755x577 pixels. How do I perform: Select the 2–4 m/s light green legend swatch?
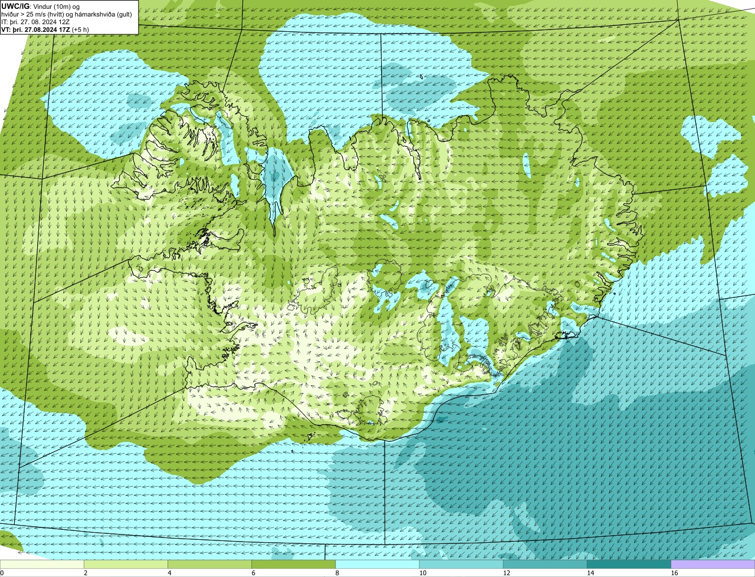pyautogui.click(x=126, y=564)
